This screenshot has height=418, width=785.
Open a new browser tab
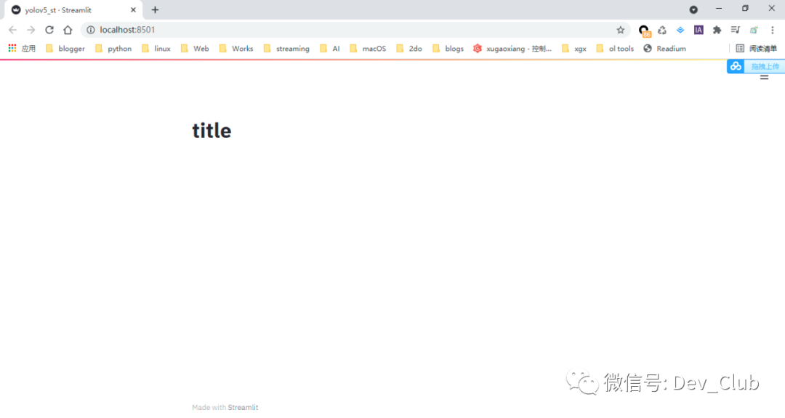(x=156, y=9)
